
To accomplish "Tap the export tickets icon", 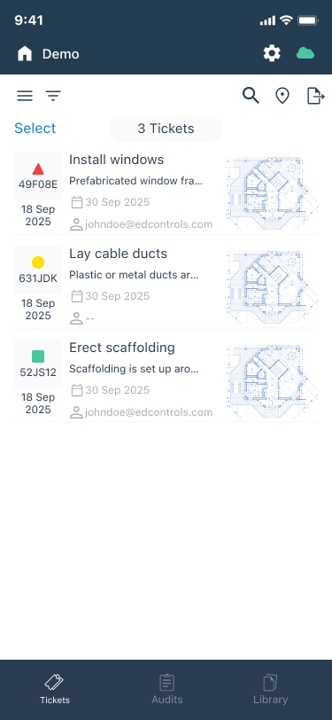I will 315,96.
